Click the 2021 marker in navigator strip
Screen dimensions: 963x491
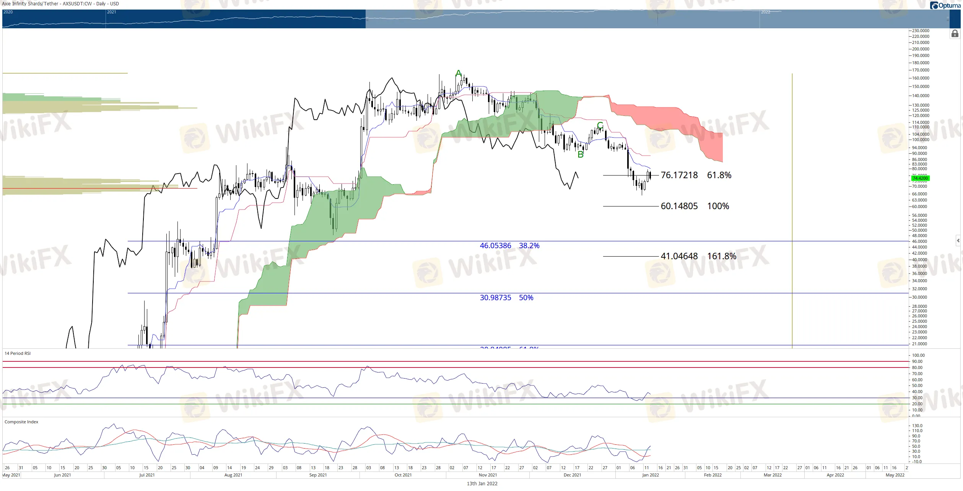111,12
